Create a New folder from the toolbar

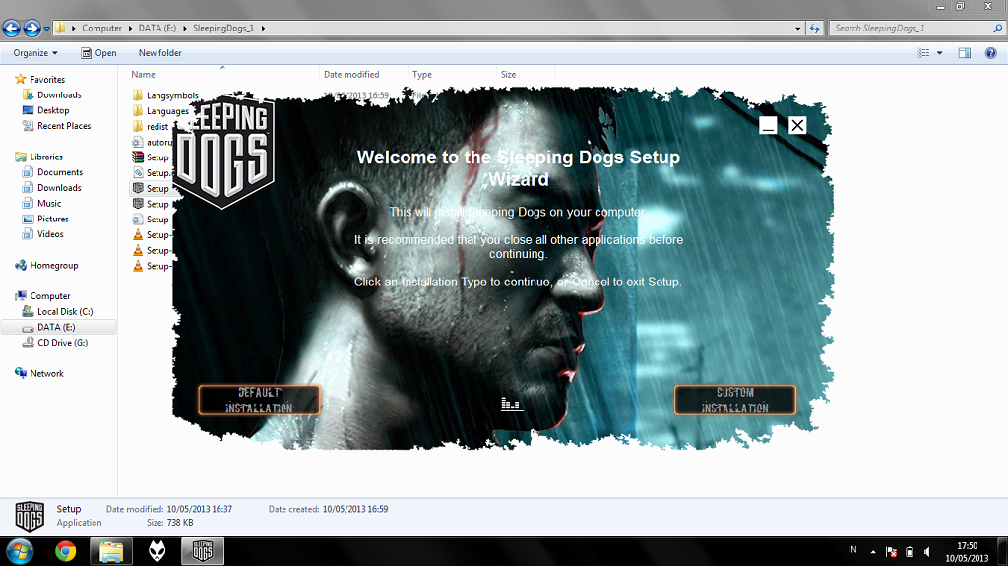(160, 53)
